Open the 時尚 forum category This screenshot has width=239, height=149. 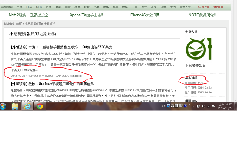tap(153, 7)
